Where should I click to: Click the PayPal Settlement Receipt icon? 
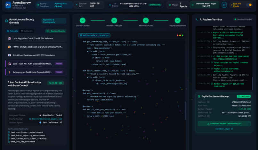tap(199, 96)
